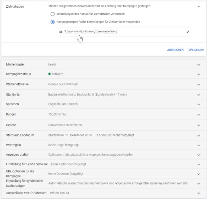Viewport: 207px width, 199px height.
Task: Click the green Aktiviert status dot
Action: [49, 74]
